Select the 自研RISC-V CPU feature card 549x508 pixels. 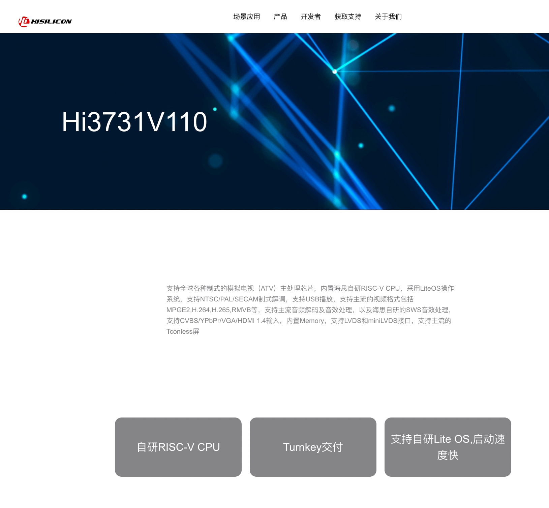coord(178,447)
